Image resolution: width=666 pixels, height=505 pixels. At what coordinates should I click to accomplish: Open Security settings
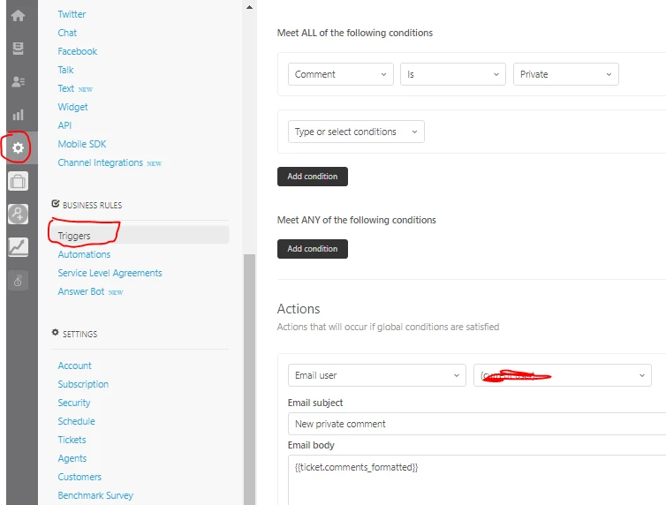pos(74,403)
